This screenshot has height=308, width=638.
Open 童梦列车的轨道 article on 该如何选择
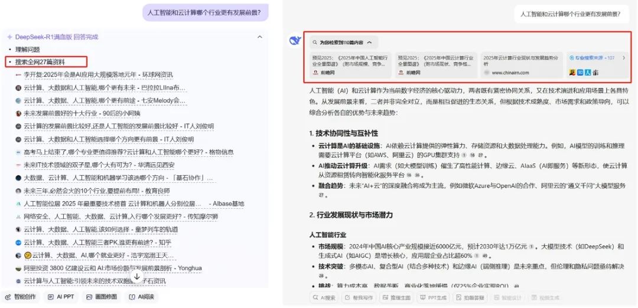(101, 230)
